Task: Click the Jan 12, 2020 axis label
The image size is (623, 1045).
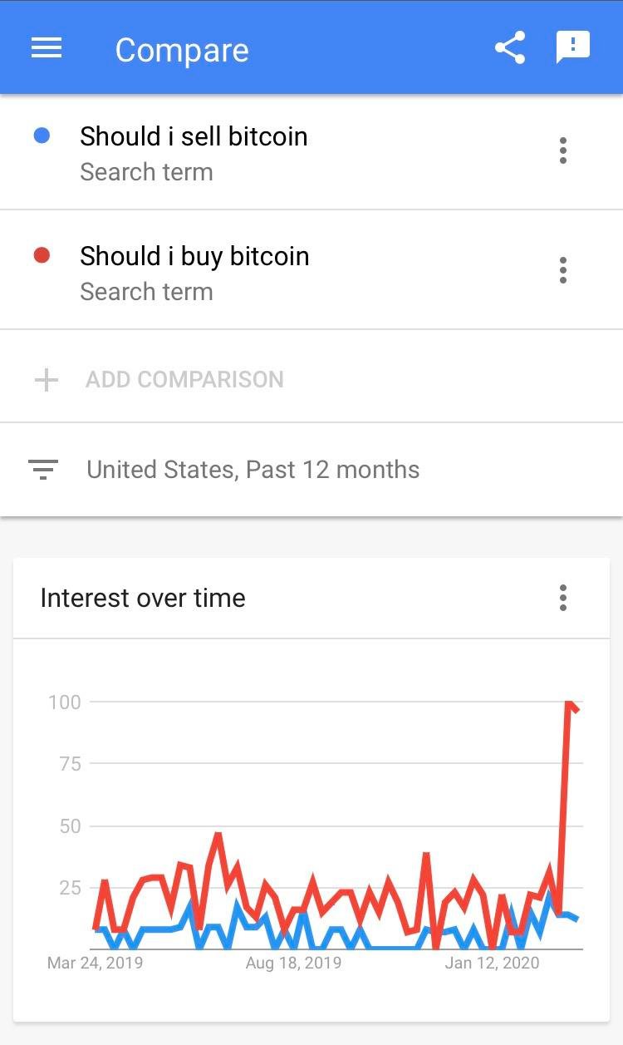Action: tap(492, 963)
